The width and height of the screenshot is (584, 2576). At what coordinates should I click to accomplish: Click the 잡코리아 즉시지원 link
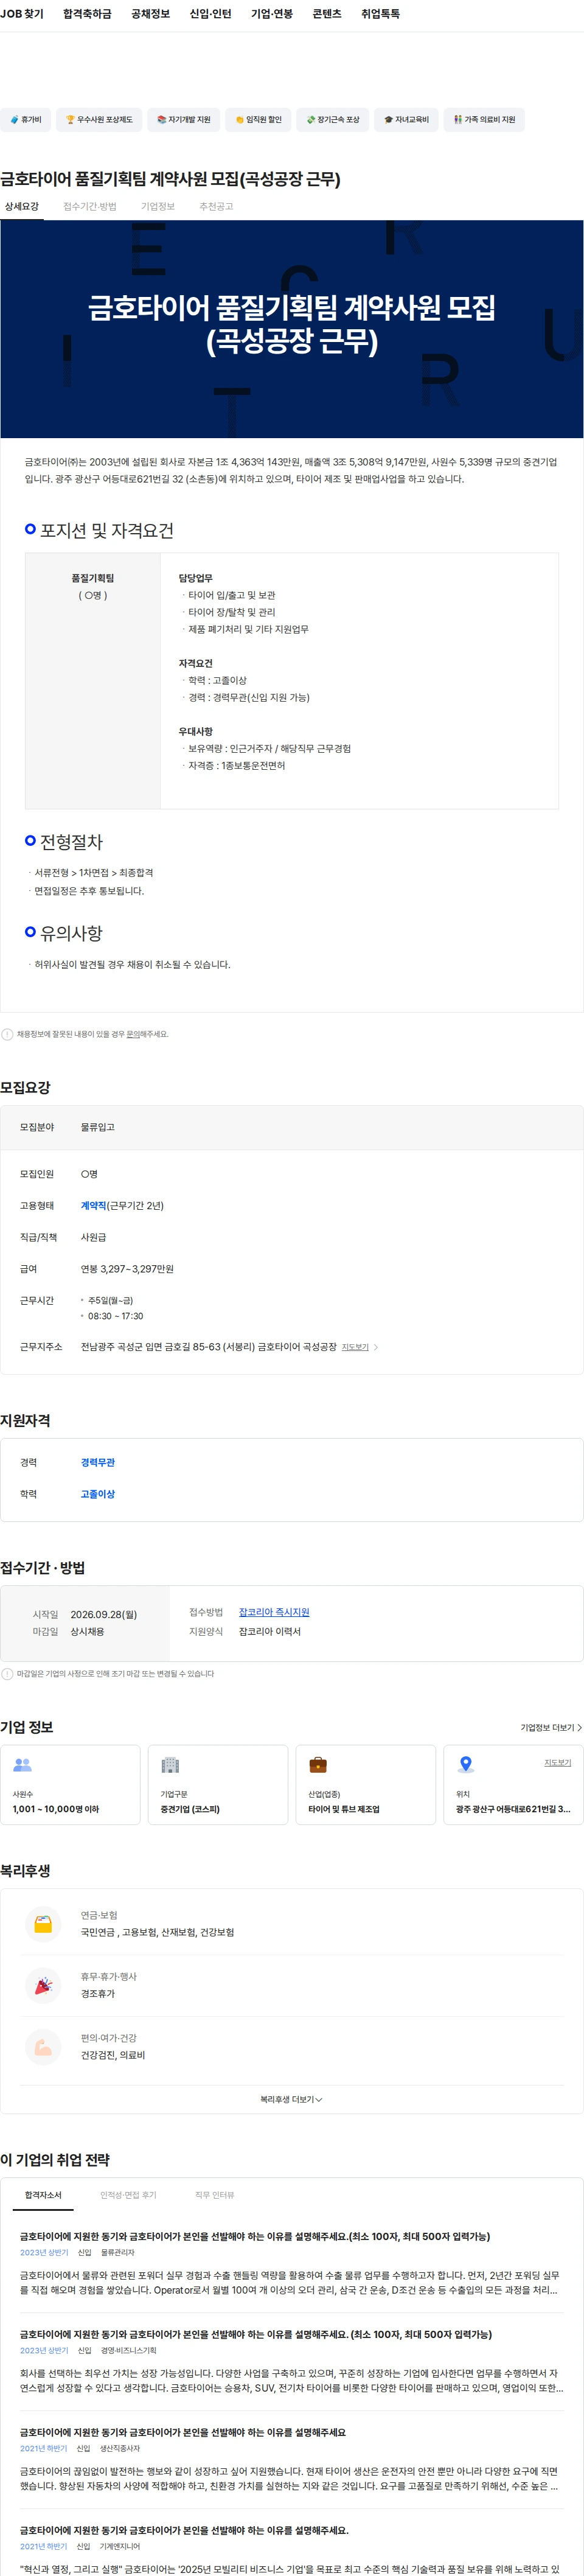274,1612
